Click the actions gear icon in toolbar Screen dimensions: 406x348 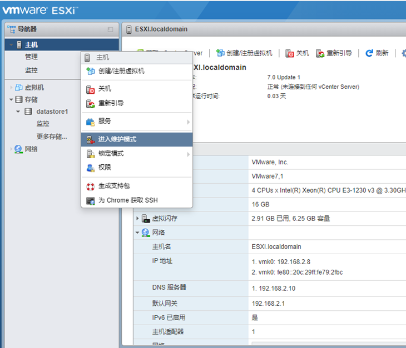[404, 53]
